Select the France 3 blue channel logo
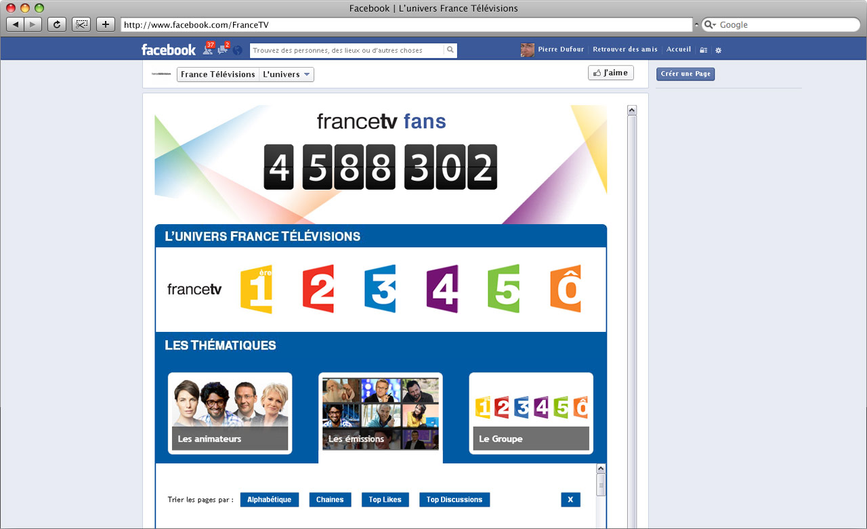Image resolution: width=867 pixels, height=529 pixels. [x=380, y=289]
